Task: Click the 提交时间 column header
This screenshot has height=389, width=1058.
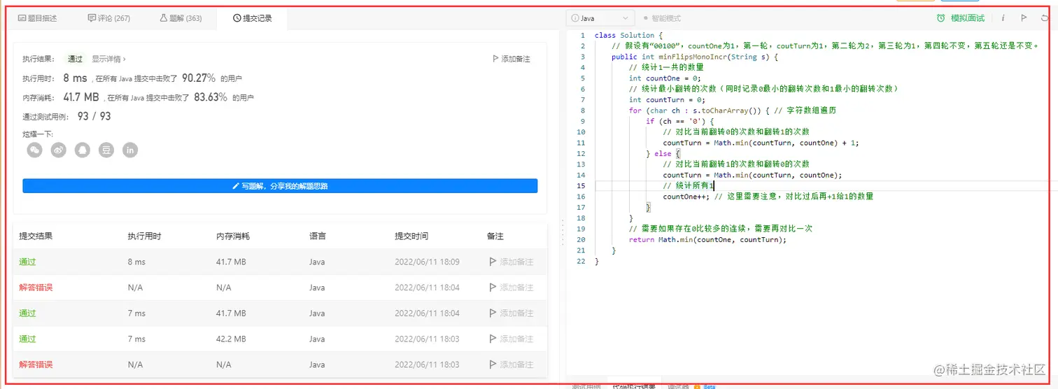Action: point(411,236)
